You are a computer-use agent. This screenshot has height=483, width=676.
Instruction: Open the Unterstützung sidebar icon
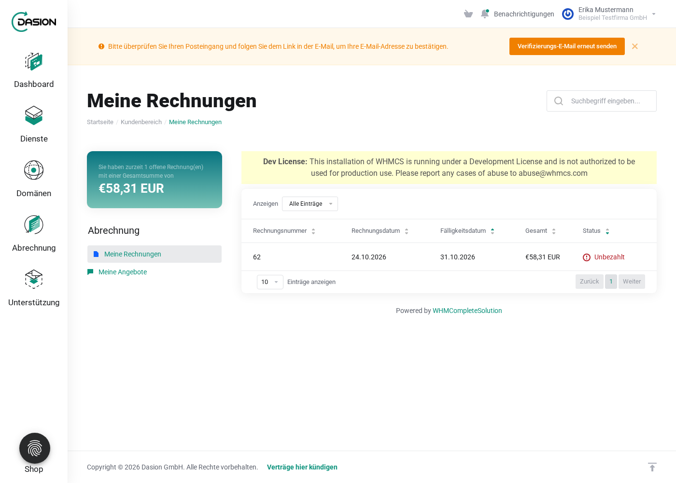[34, 279]
